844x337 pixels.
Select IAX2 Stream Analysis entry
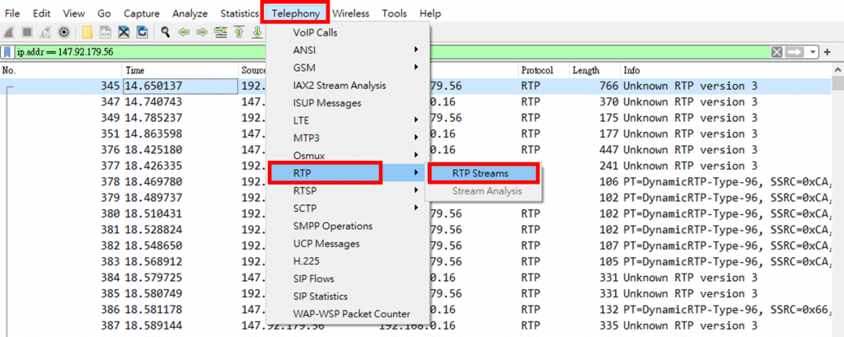[349, 85]
